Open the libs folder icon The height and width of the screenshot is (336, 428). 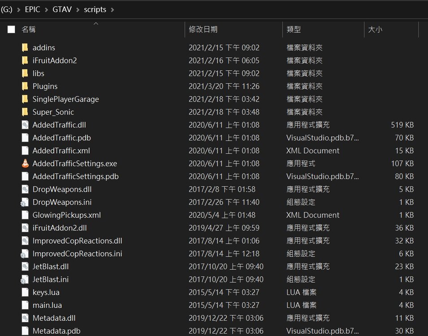[x=25, y=73]
